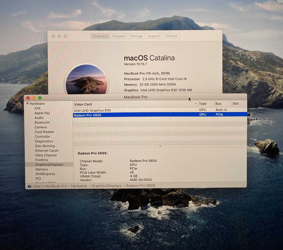This screenshot has width=283, height=250.
Task: Click the Radeon Pro 560X details heading
Action: click(93, 153)
